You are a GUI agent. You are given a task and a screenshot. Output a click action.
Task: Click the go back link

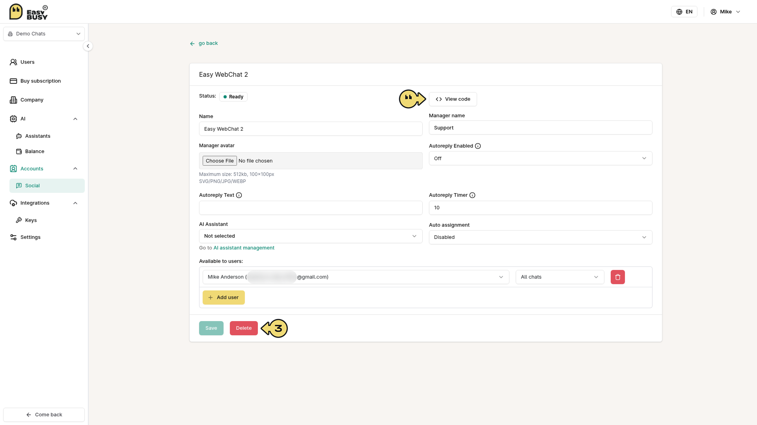coord(204,43)
